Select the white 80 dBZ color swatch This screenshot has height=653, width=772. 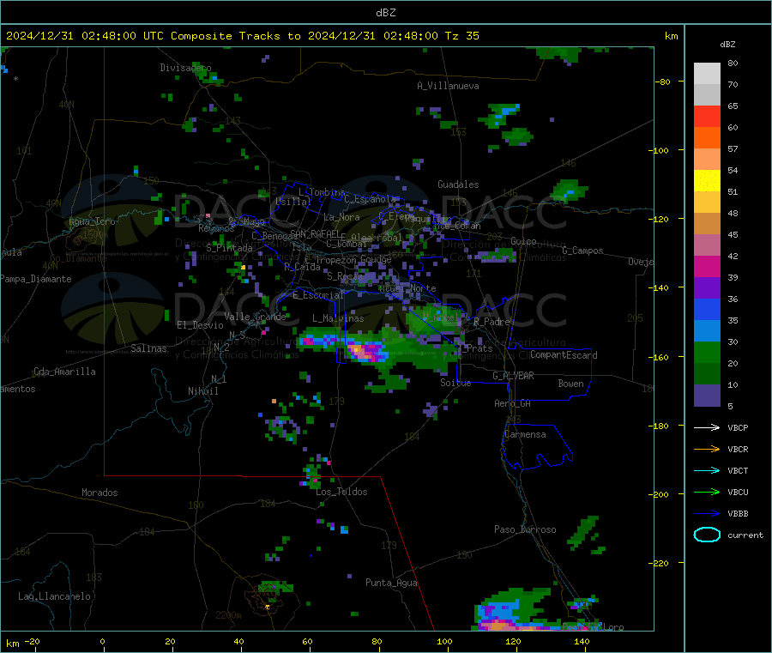[x=707, y=74]
